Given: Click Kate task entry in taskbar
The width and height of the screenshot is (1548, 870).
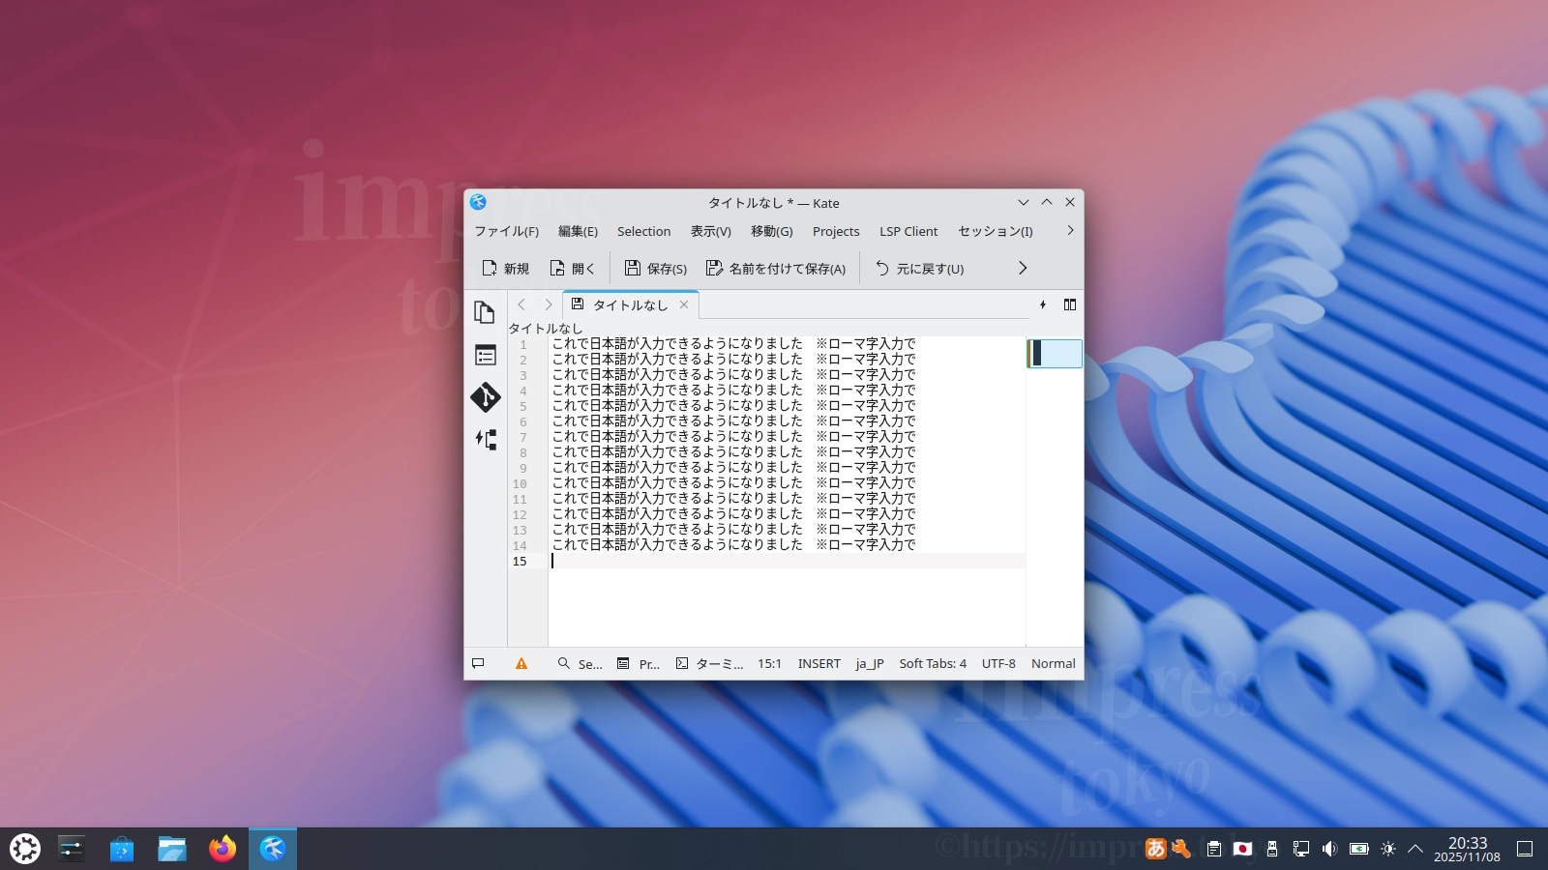Looking at the screenshot, I should (x=273, y=849).
